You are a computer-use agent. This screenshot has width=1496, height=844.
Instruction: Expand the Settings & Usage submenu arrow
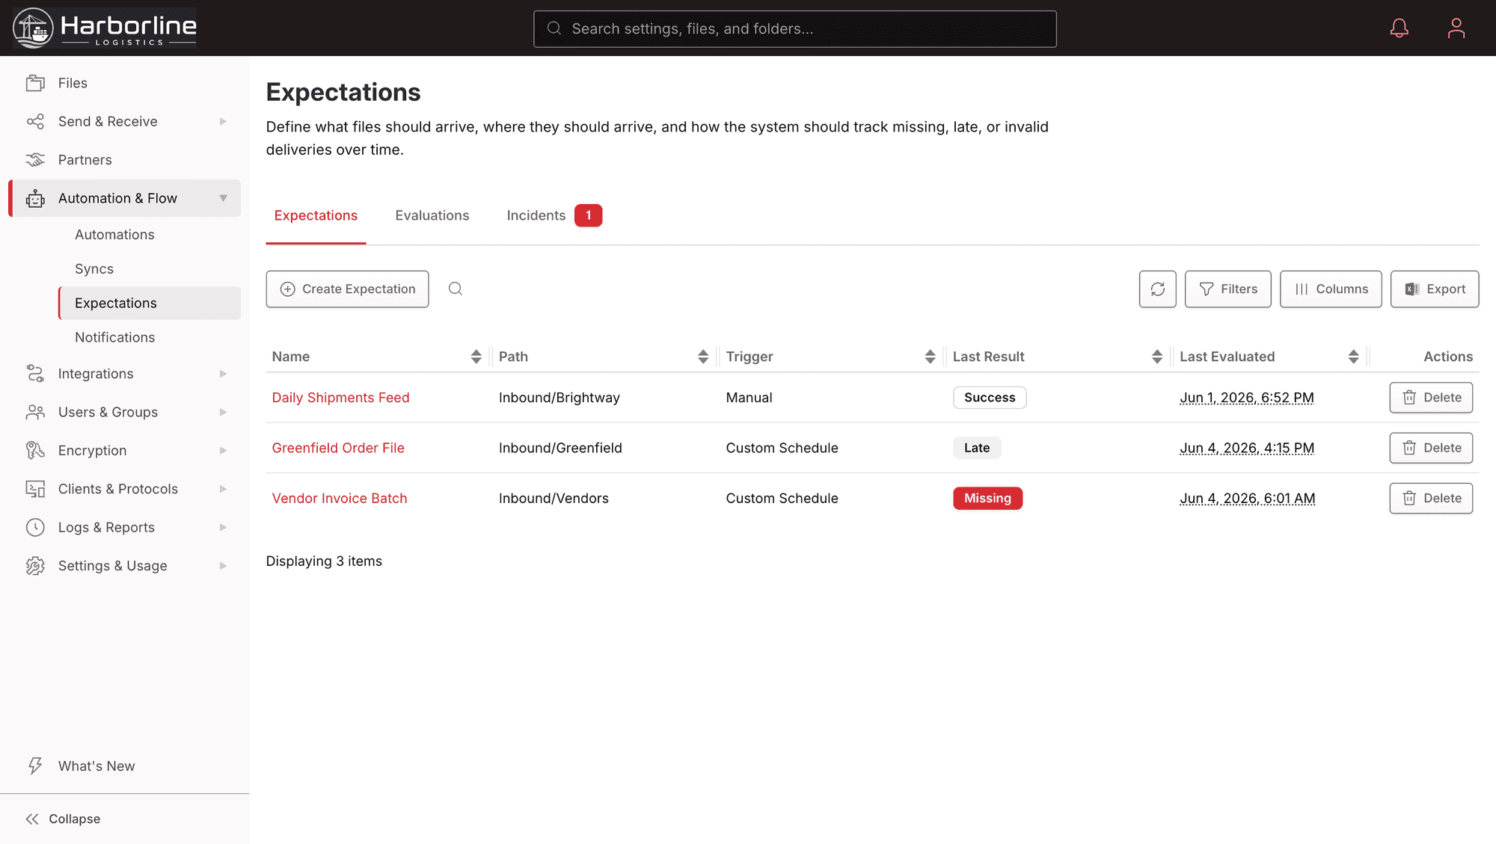click(223, 566)
